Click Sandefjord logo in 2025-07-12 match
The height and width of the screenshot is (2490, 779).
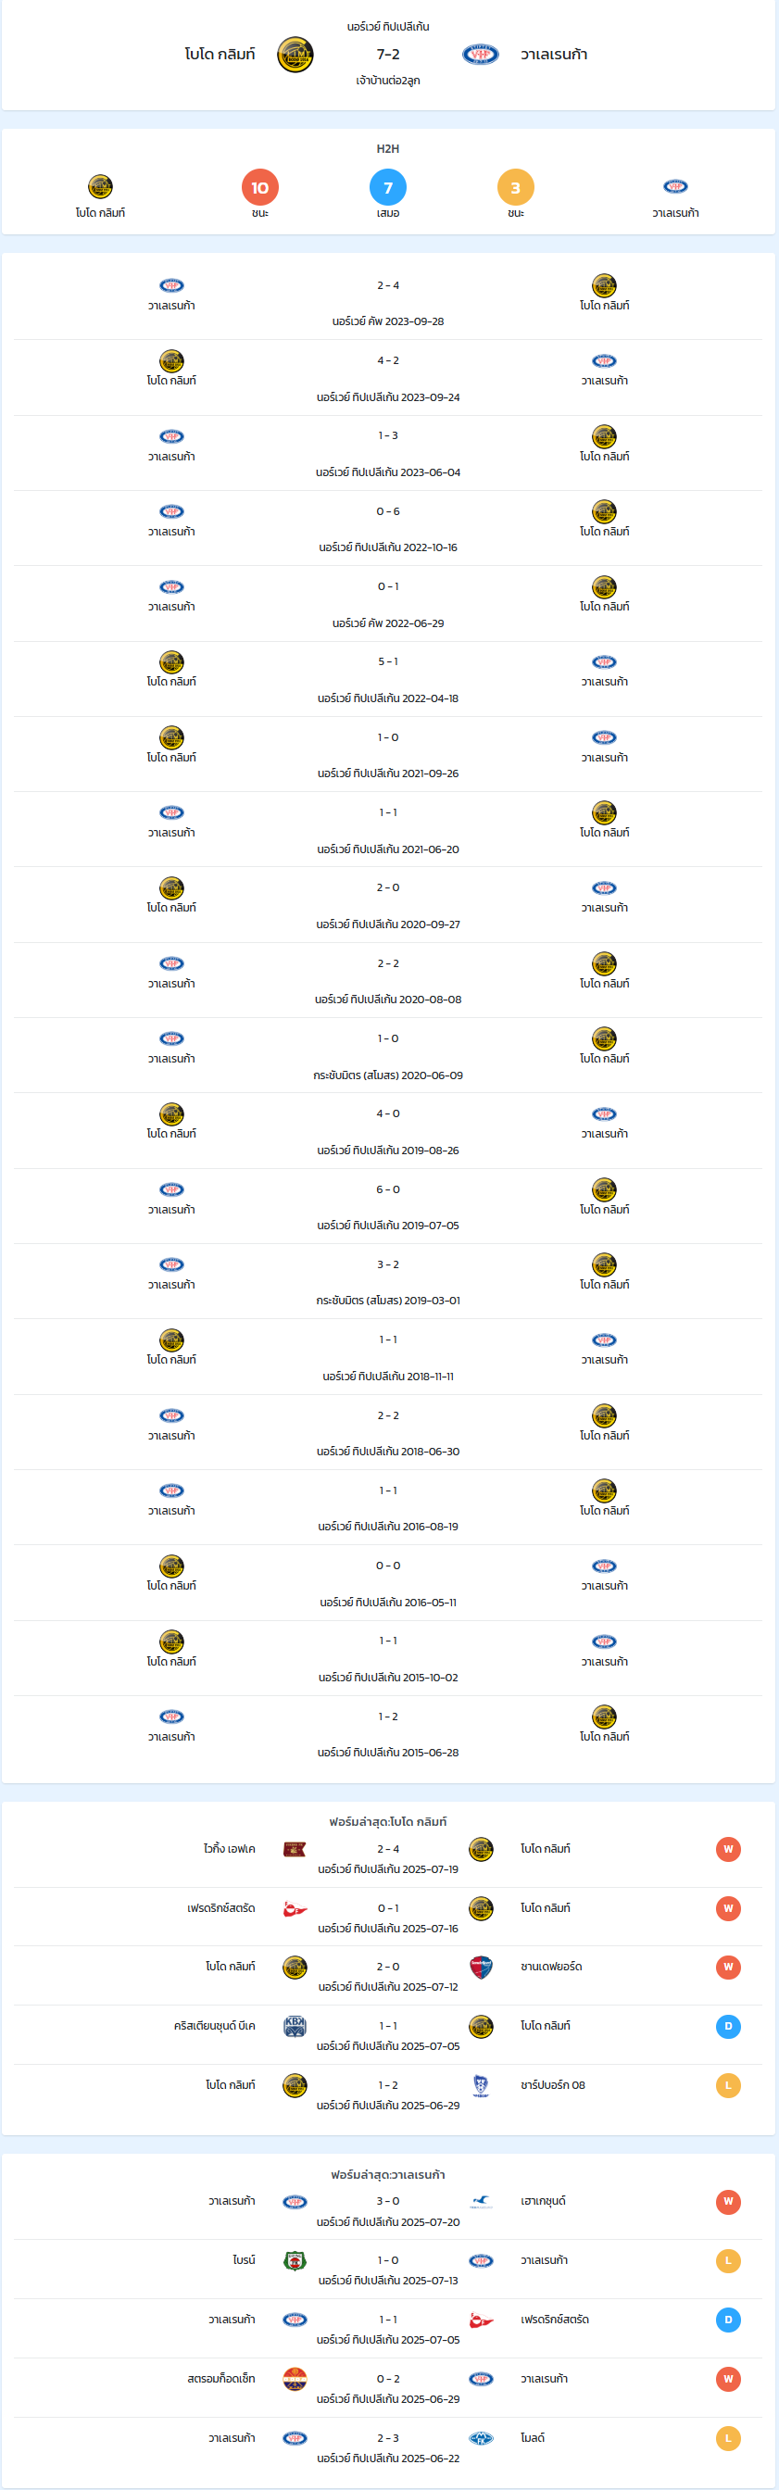pos(481,1967)
